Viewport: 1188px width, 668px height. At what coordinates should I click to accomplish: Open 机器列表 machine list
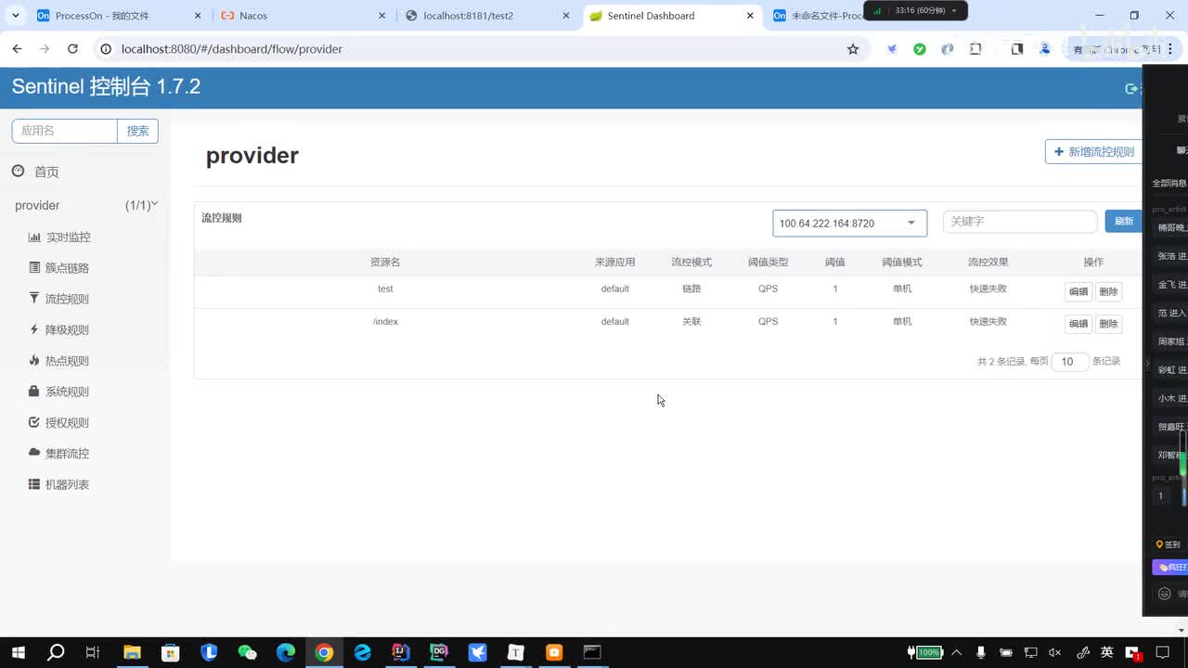click(59, 484)
